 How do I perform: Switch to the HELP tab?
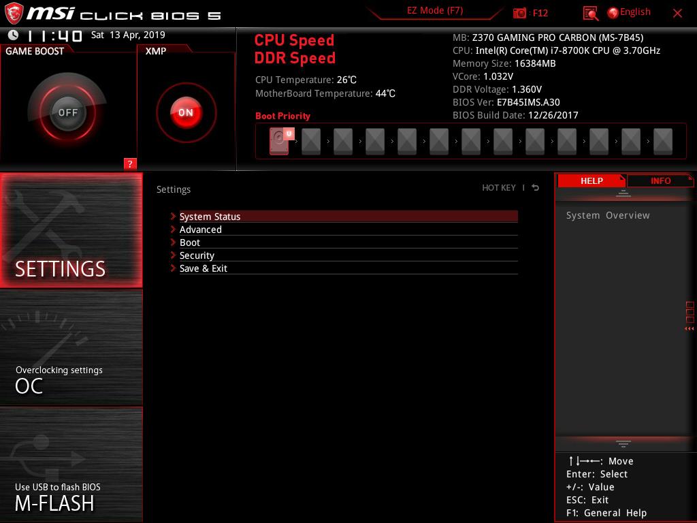coord(591,180)
